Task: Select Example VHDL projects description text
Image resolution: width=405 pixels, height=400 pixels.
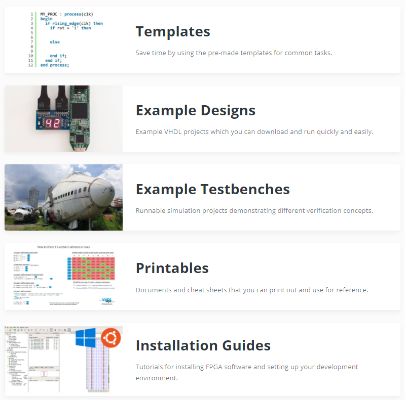Action: (254, 131)
